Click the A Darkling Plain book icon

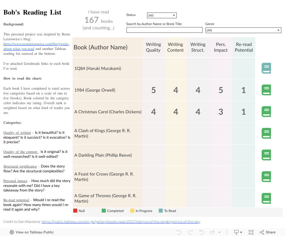pyautogui.click(x=266, y=155)
